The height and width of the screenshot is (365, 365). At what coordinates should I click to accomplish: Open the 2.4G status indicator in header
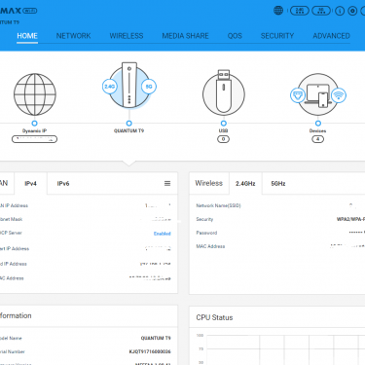300,11
